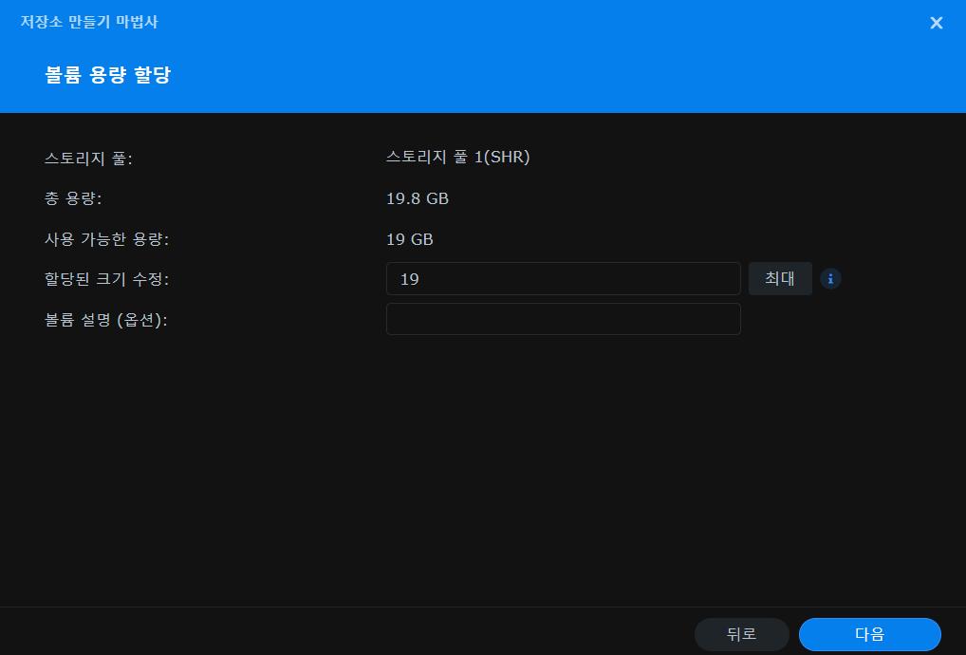Click the 19.8 GB total capacity value
Image resolution: width=966 pixels, height=655 pixels.
tap(418, 198)
